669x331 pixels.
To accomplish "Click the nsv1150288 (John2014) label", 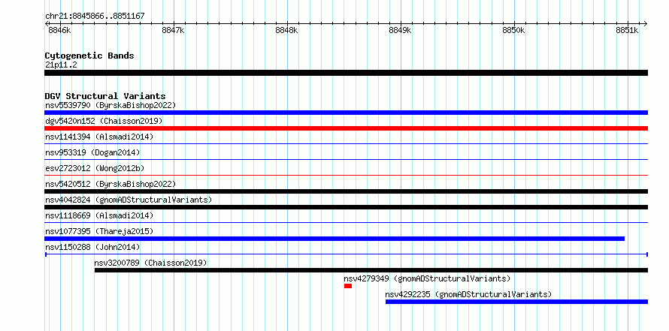I will click(92, 247).
